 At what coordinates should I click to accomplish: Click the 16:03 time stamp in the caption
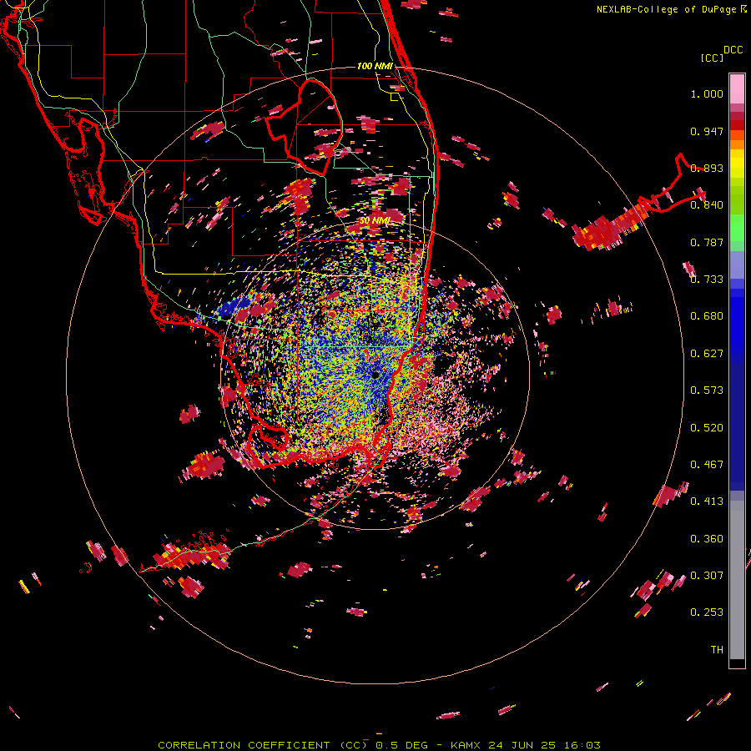pos(581,745)
